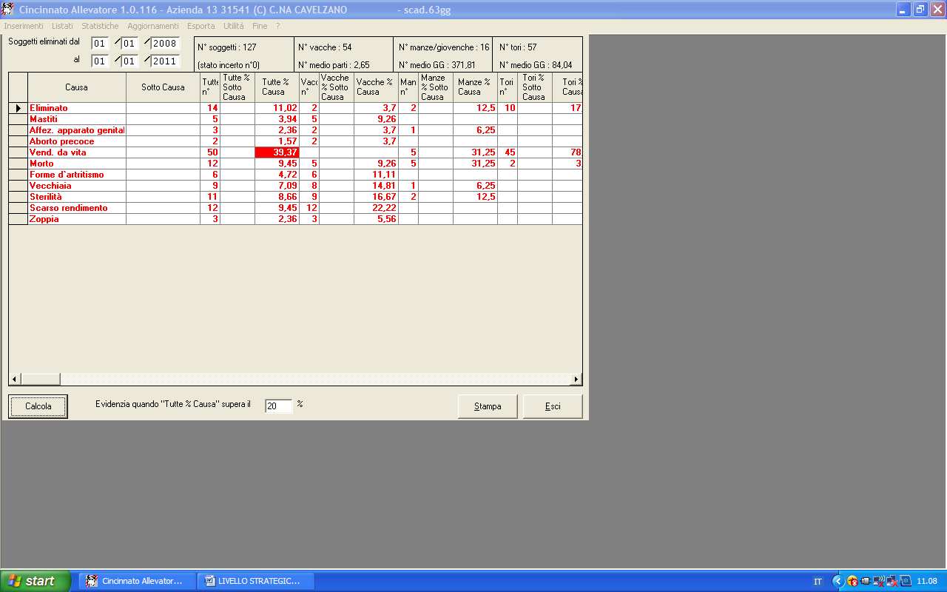Open the Aggiornamenti menu
The width and height of the screenshot is (947, 592).
click(x=152, y=26)
